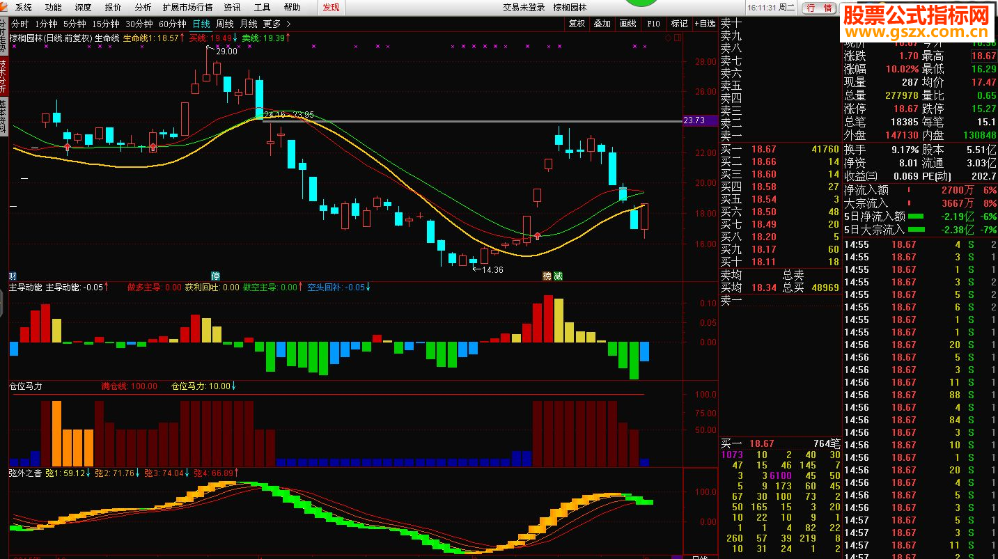Click the 停 marker below the chart
This screenshot has height=559, width=998.
215,276
